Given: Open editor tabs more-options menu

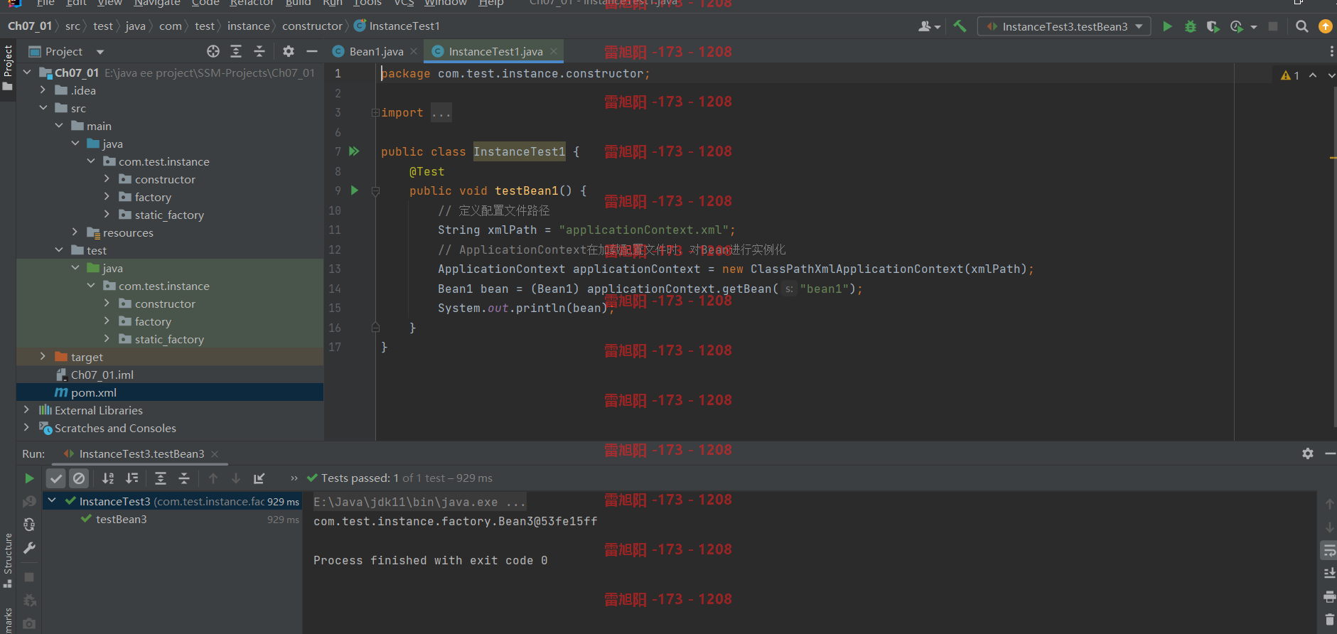Looking at the screenshot, I should [1331, 51].
